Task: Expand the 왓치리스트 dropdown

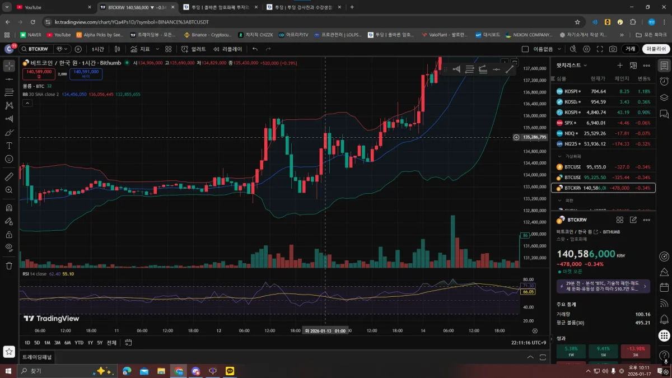Action: [571, 66]
